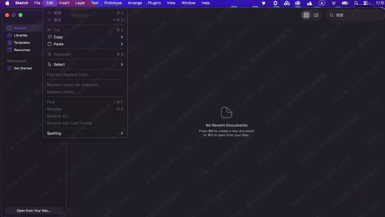The height and width of the screenshot is (217, 385).
Task: Open the Apple menu
Action: tap(7, 3)
